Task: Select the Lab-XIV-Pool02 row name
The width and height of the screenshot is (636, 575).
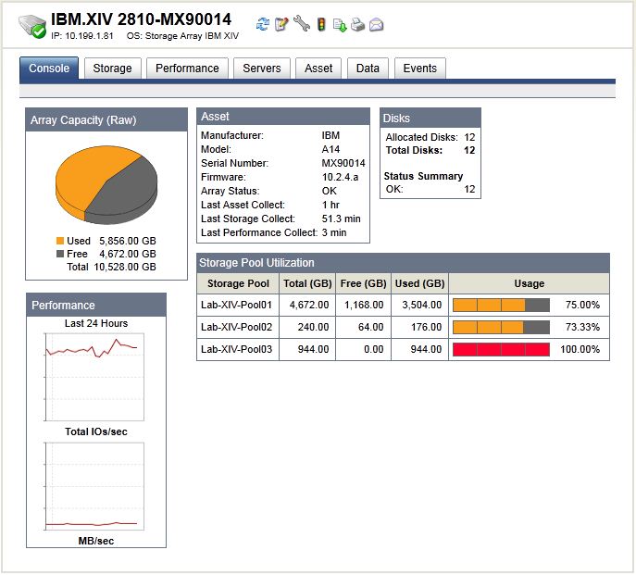Action: [236, 327]
